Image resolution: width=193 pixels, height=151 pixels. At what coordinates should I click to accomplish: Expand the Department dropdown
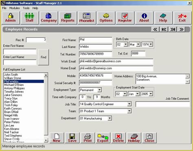(x=110, y=119)
